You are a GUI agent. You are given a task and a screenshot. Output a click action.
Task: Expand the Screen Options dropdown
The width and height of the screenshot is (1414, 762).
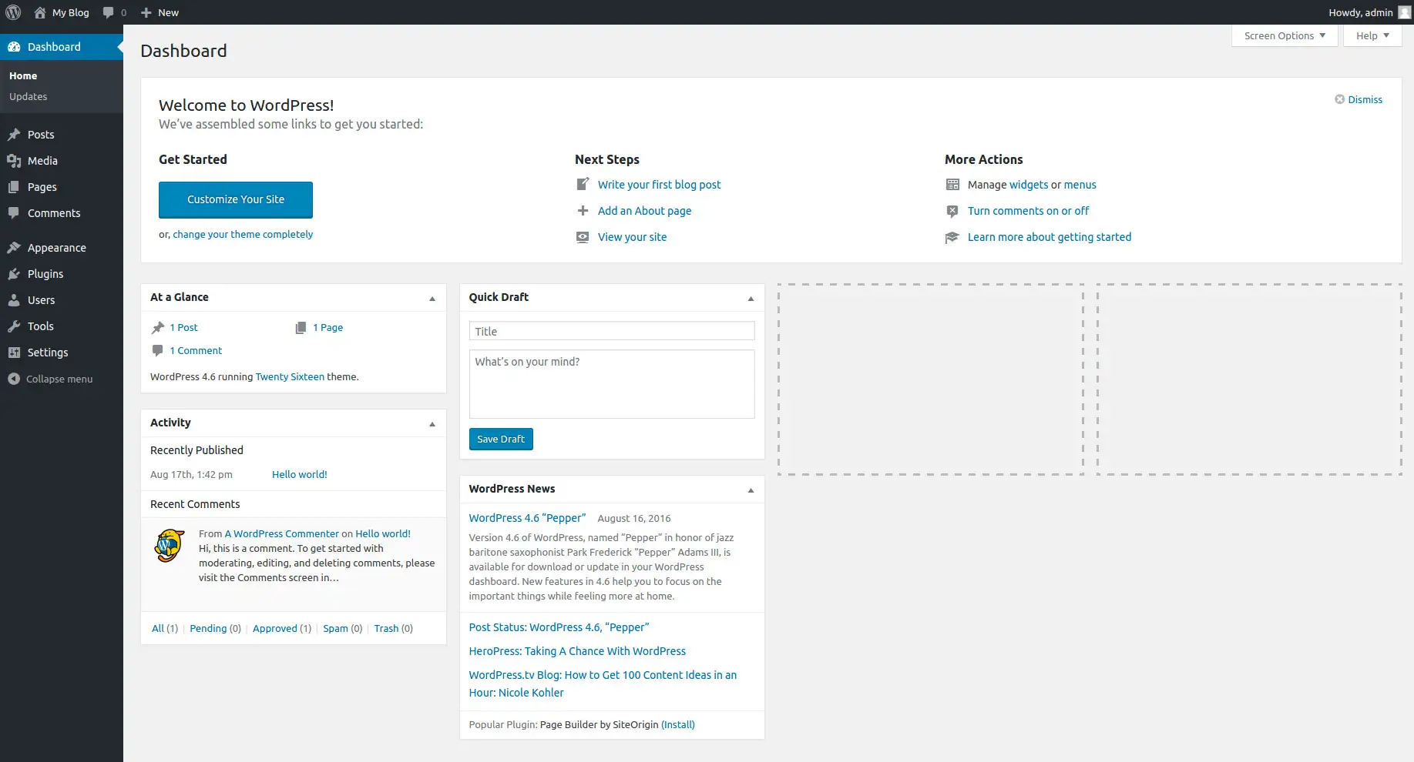(1284, 35)
